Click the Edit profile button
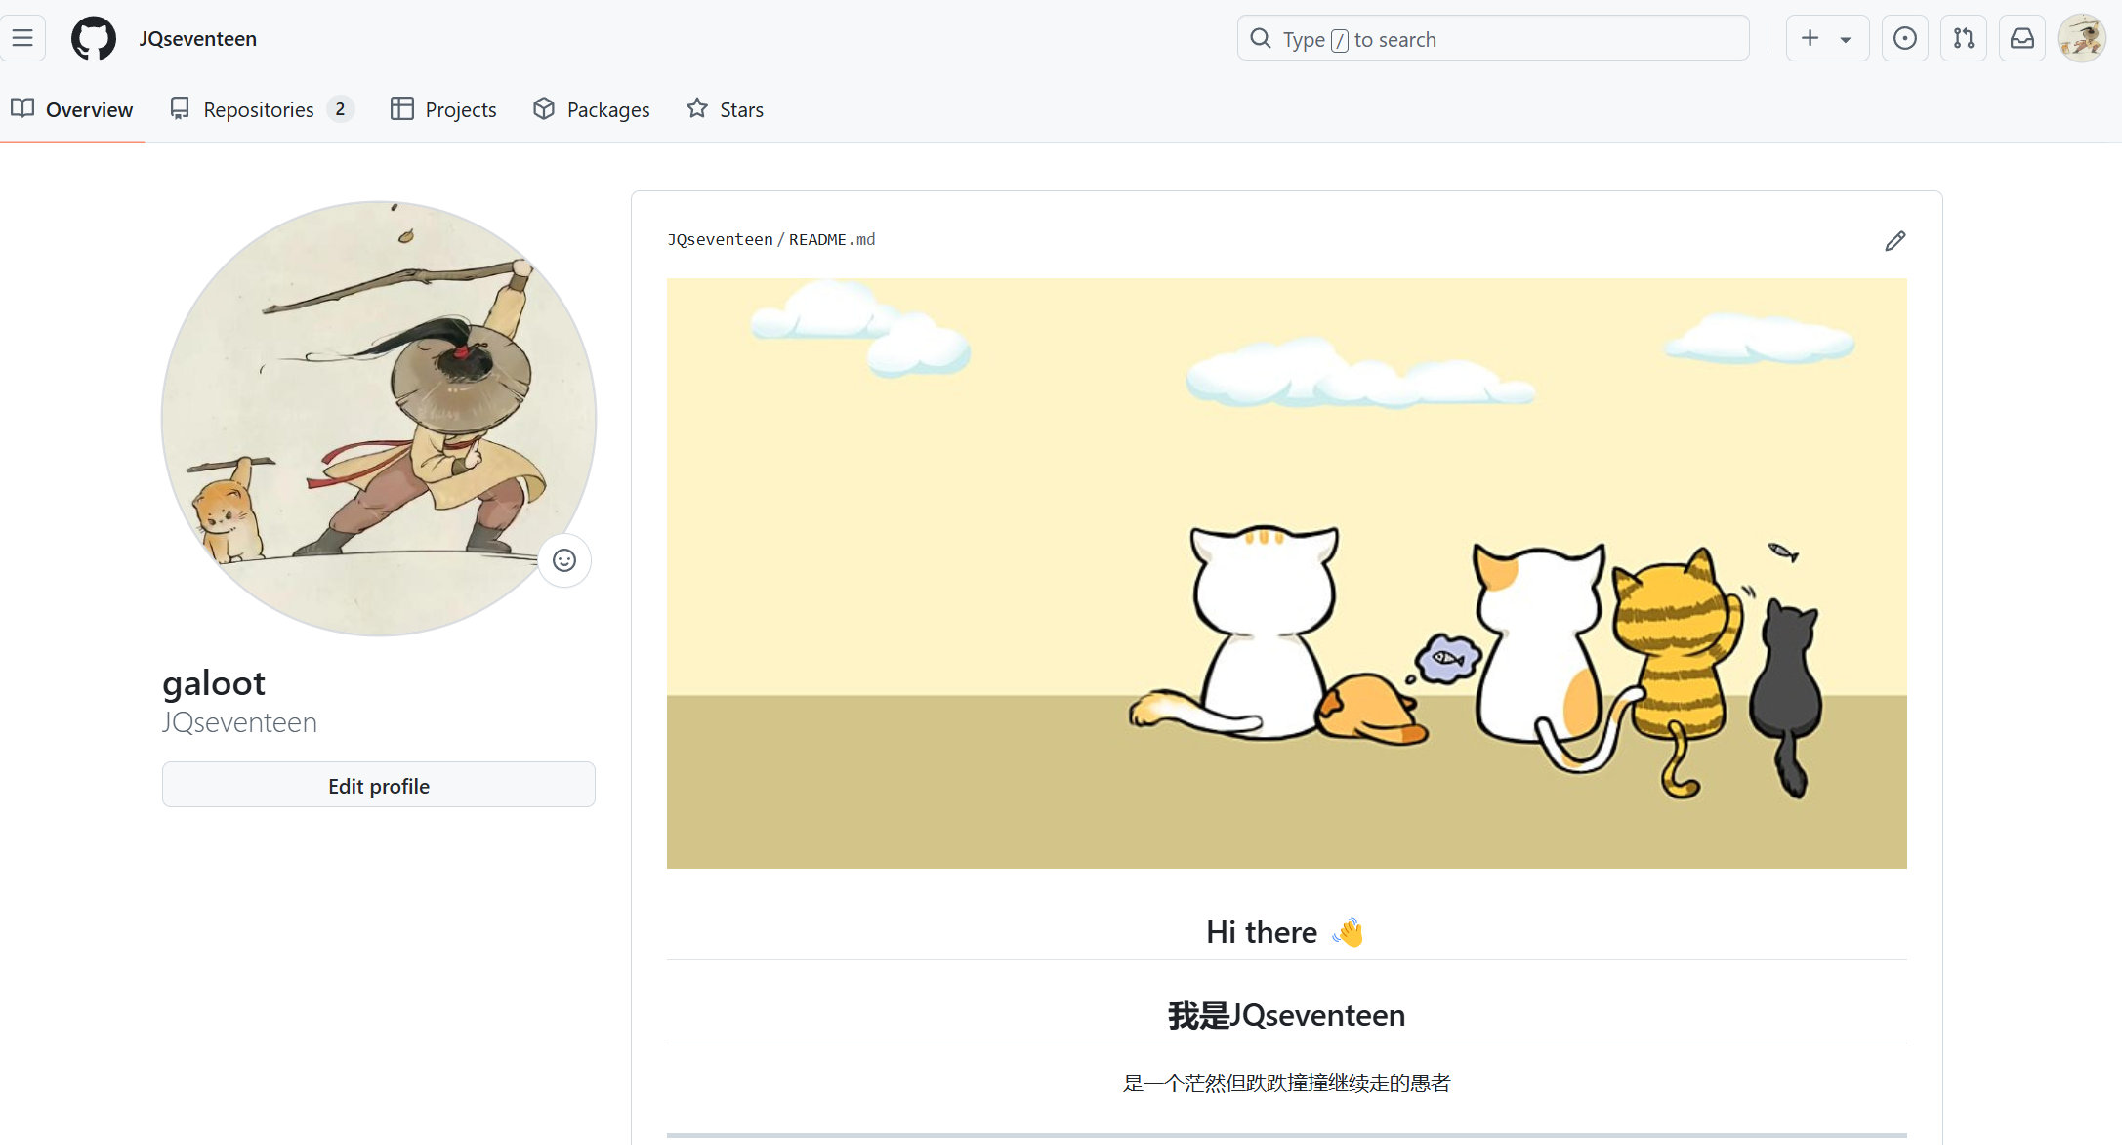Screen dimensions: 2122x1145 tap(379, 786)
